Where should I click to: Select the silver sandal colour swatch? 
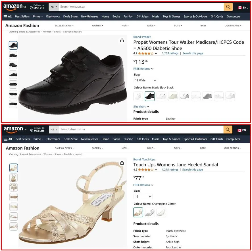150,212
